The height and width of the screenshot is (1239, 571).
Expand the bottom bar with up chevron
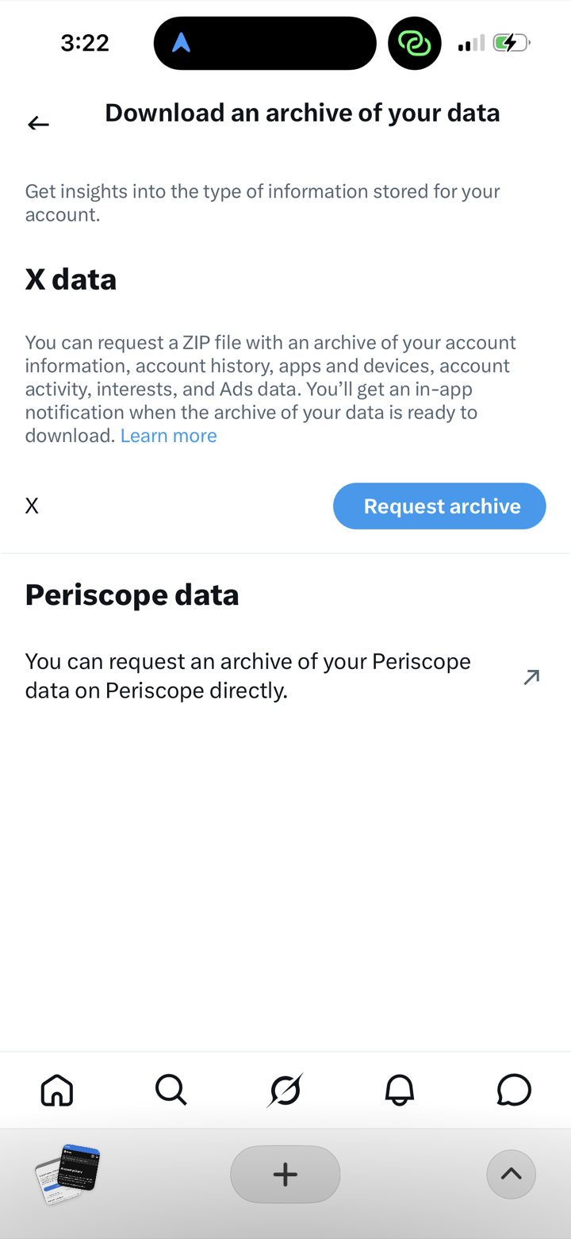(x=512, y=1174)
